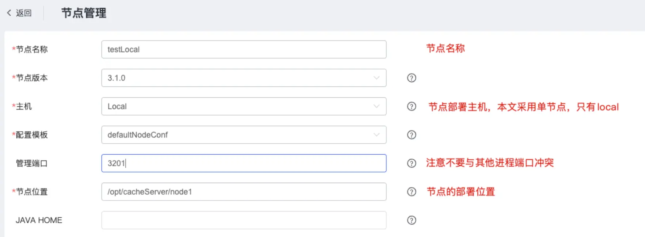
Task: Click the 主机 dropdown chevron arrow
Action: pos(376,106)
